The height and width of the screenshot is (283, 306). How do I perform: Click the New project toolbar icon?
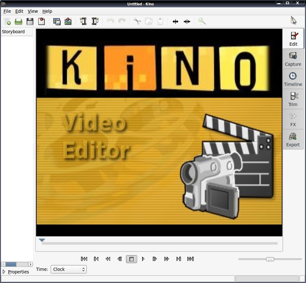(x=7, y=21)
